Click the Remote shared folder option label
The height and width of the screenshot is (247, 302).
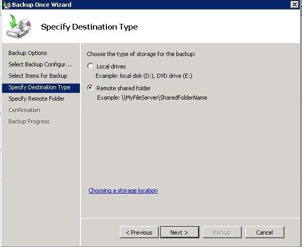point(123,88)
